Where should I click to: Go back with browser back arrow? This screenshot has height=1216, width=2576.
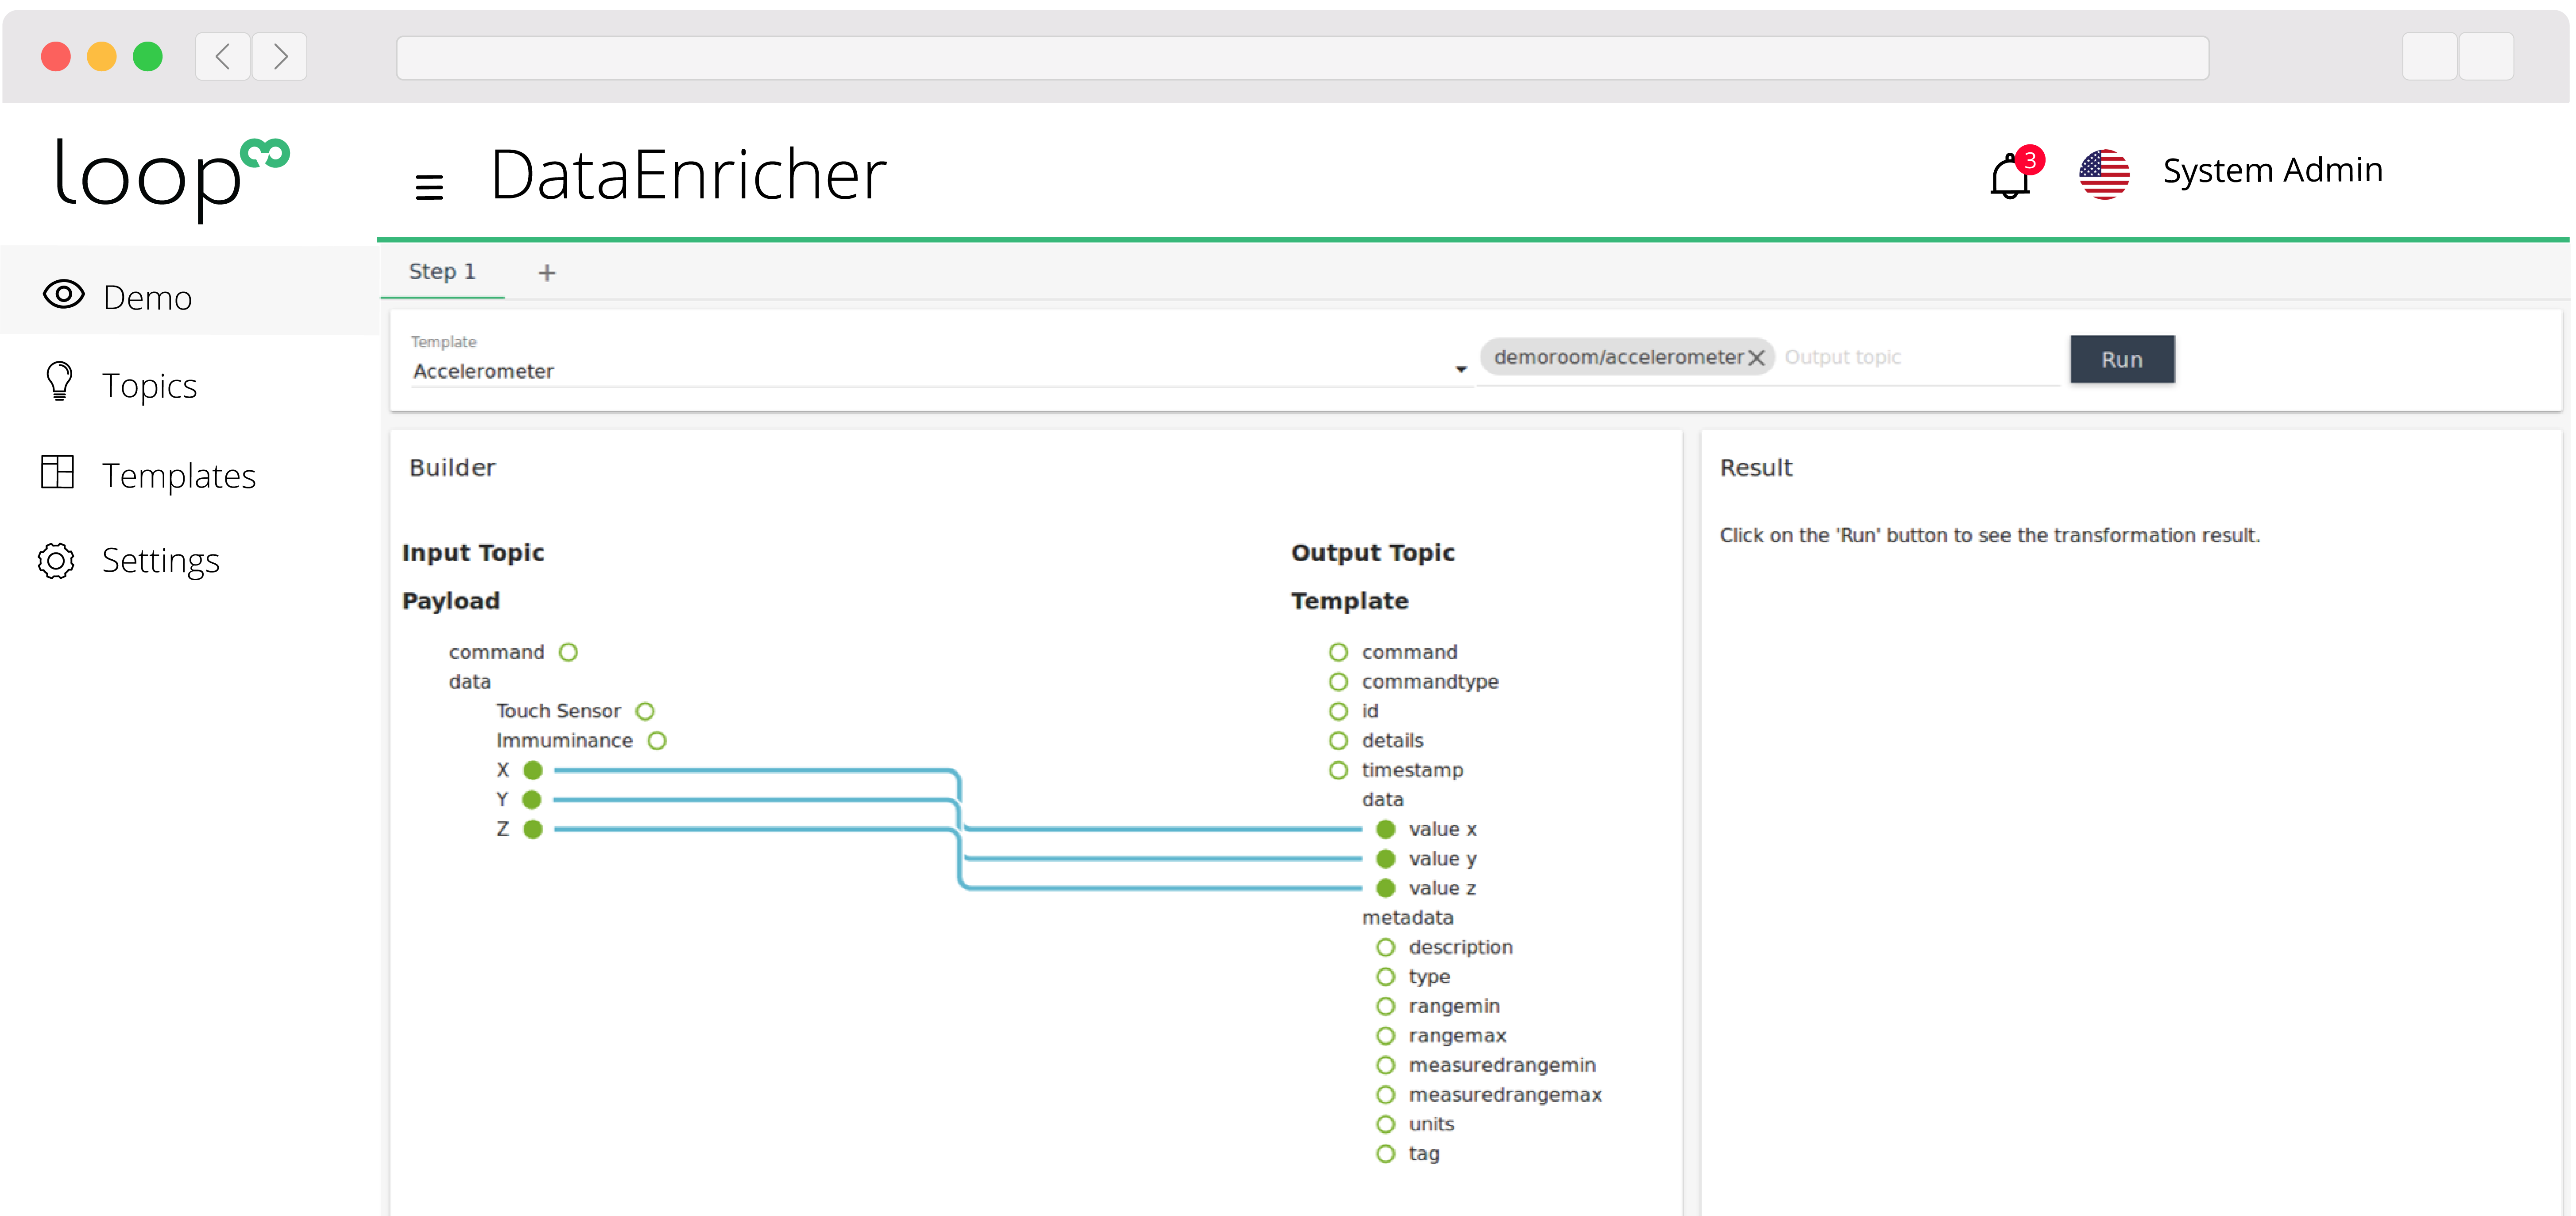point(223,57)
